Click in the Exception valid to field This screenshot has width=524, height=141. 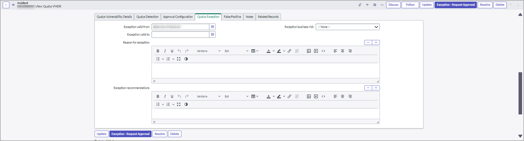(x=180, y=34)
